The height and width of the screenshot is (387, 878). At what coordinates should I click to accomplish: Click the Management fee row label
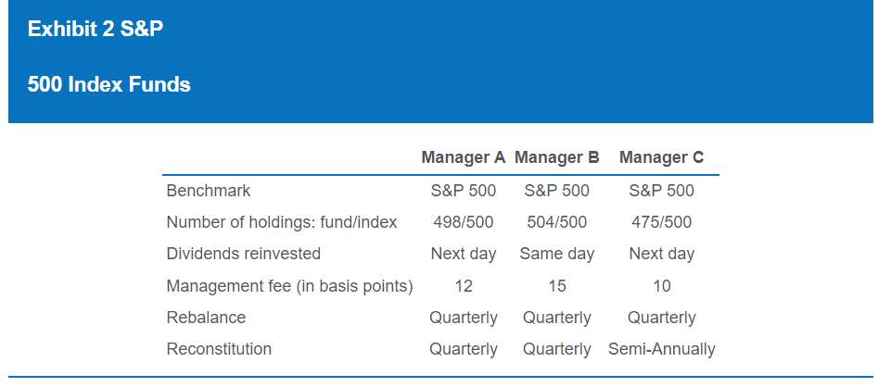(x=289, y=286)
